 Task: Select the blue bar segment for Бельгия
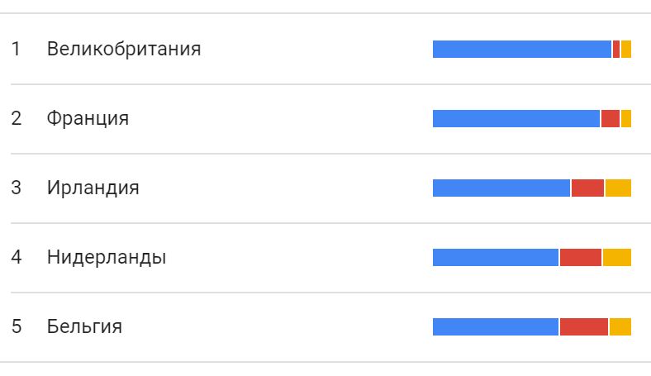click(x=496, y=326)
